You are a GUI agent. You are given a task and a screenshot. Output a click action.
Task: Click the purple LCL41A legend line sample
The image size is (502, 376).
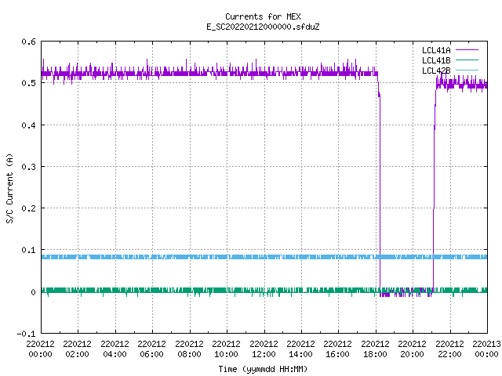coord(467,50)
